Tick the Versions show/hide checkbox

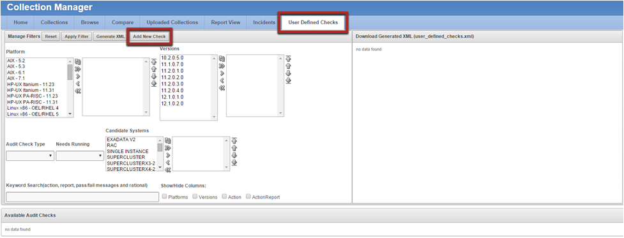coord(195,197)
